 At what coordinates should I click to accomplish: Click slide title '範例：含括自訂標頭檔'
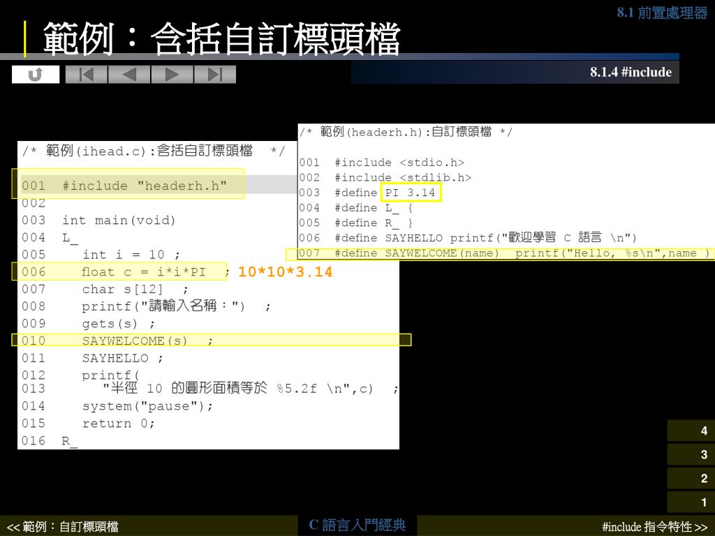click(221, 39)
